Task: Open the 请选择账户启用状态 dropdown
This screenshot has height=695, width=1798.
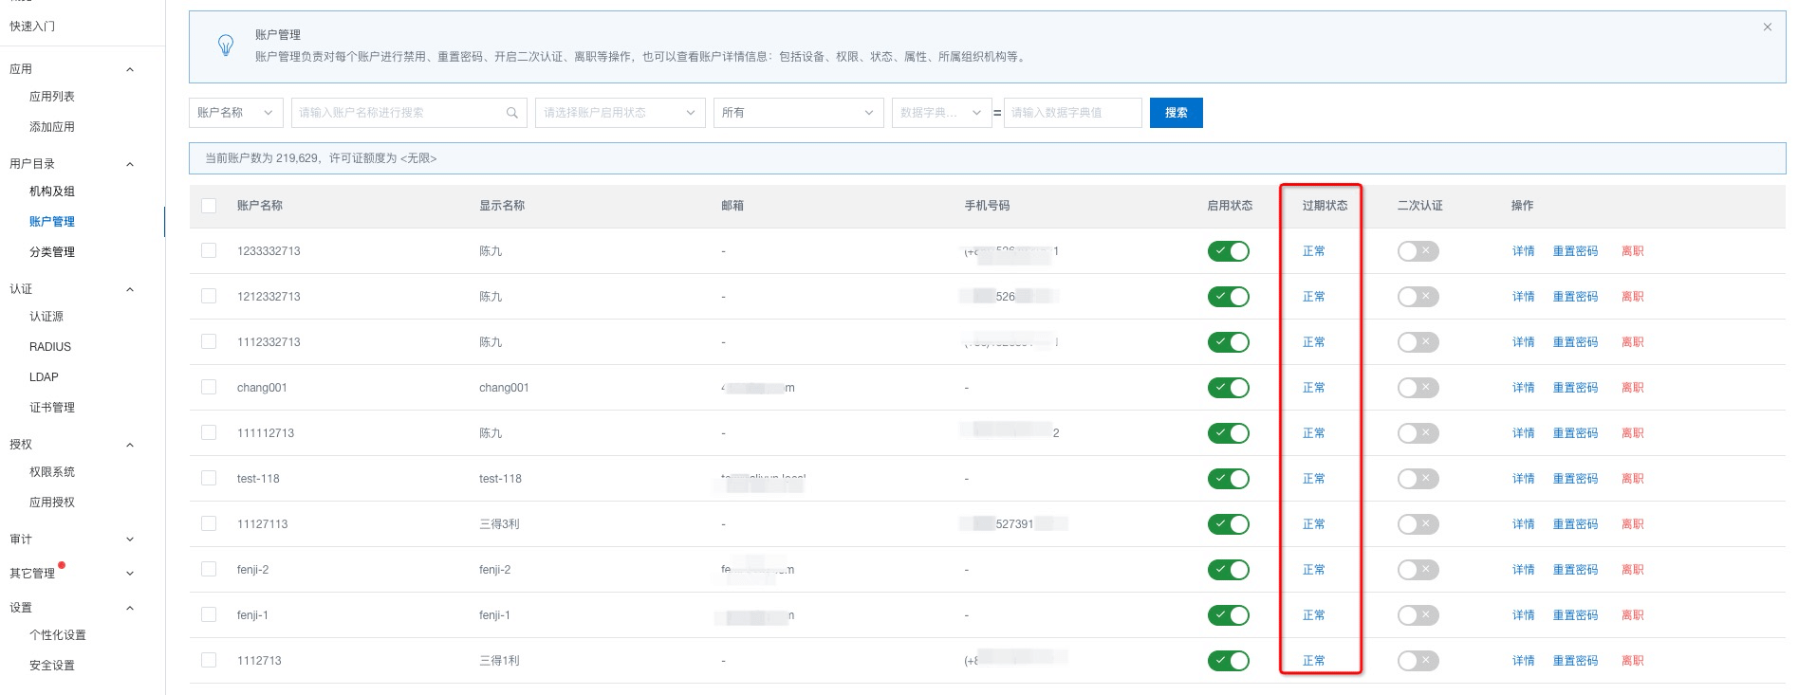Action: (x=620, y=113)
